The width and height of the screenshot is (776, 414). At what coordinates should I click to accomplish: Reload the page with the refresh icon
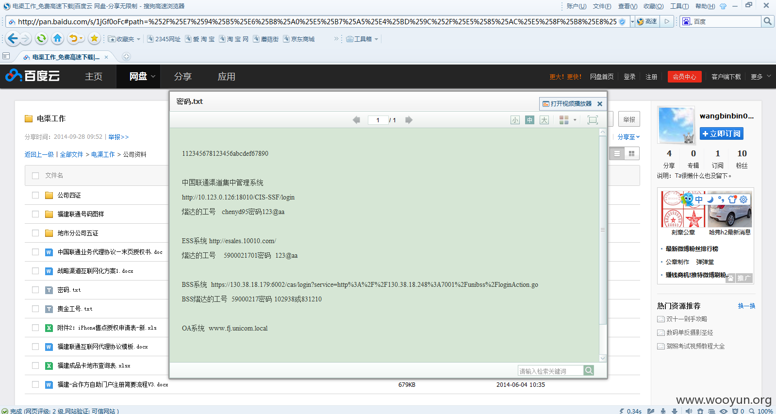[x=41, y=38]
